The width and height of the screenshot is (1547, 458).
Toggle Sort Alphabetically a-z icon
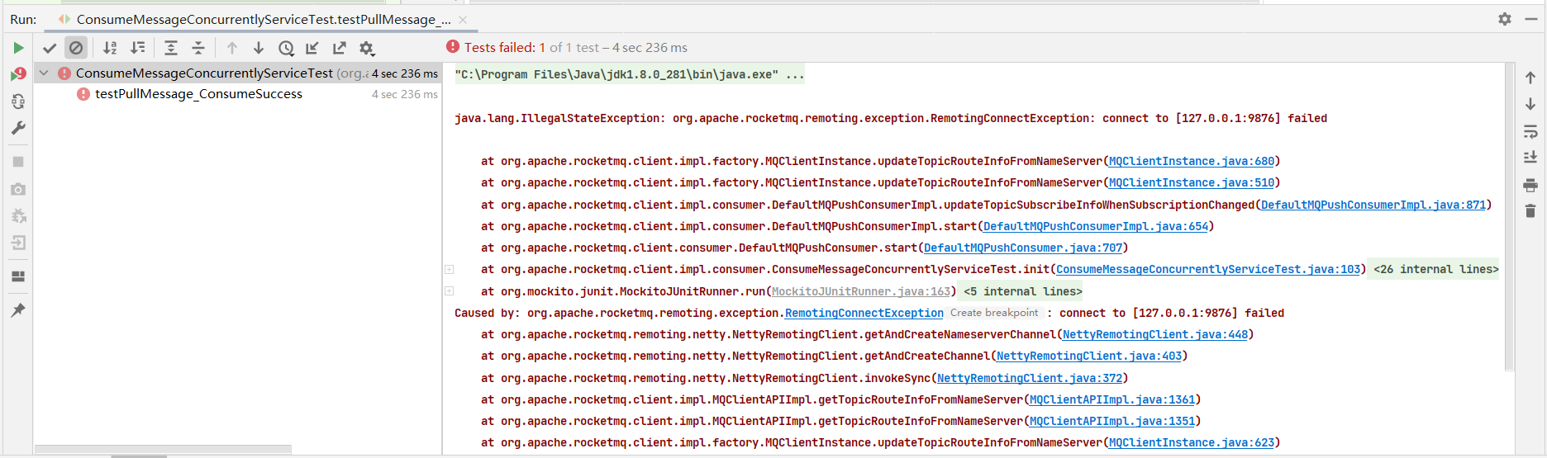click(x=110, y=48)
